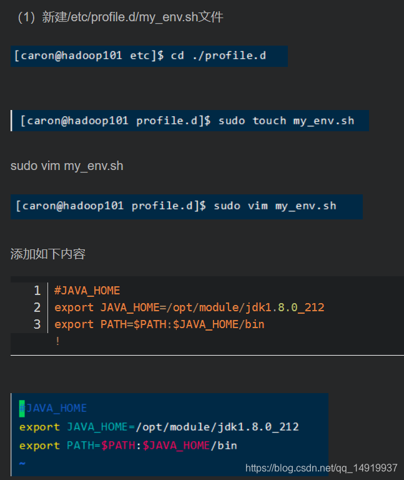Click line number 1 in code block
The image size is (404, 480).
[37, 291]
